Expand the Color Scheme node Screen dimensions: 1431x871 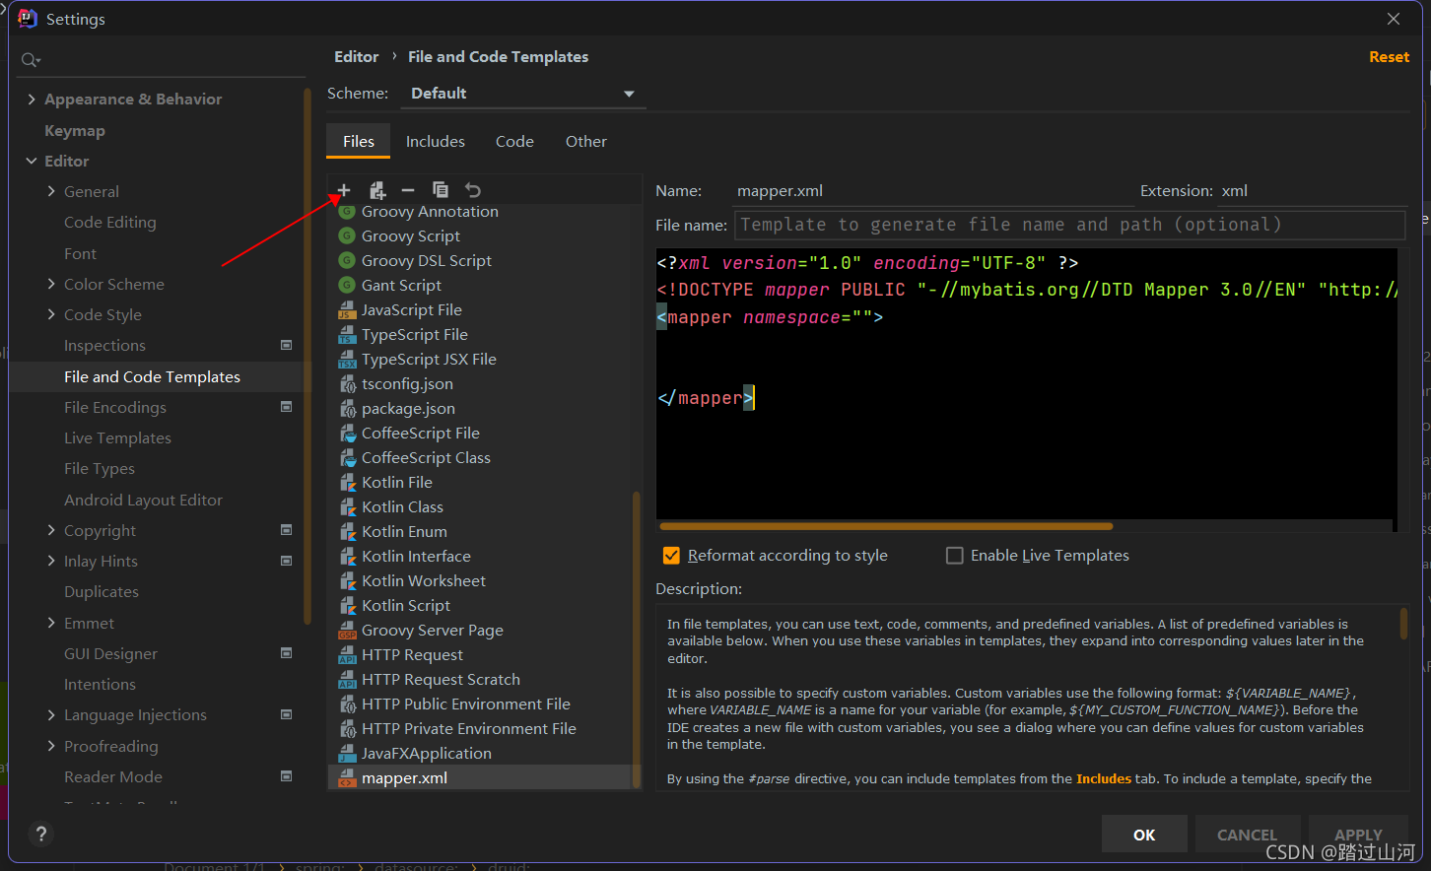(51, 284)
